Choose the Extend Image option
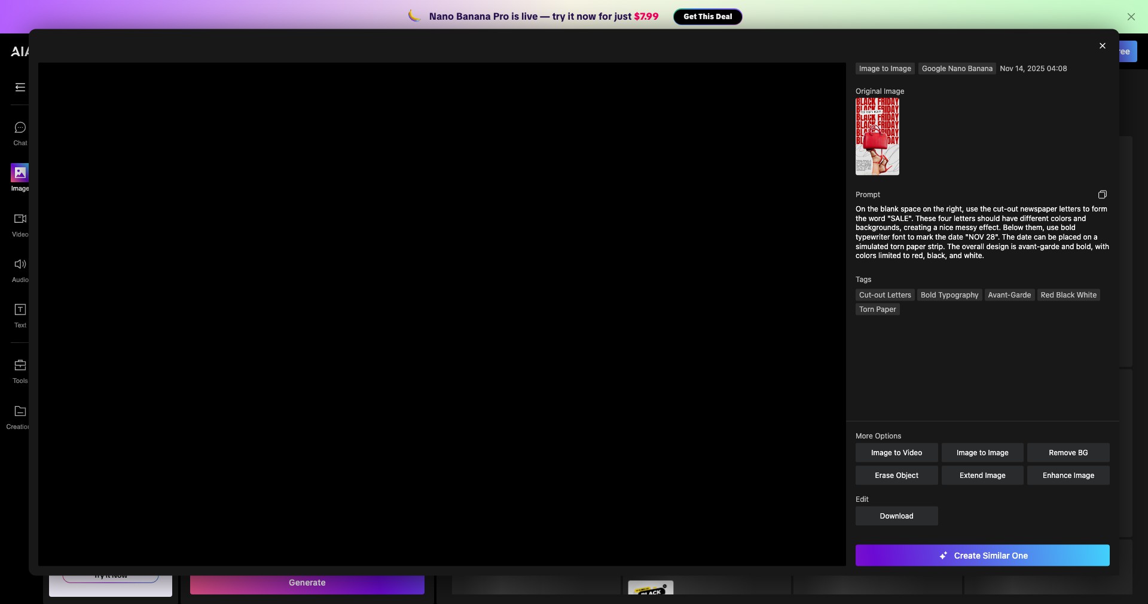 (982, 476)
